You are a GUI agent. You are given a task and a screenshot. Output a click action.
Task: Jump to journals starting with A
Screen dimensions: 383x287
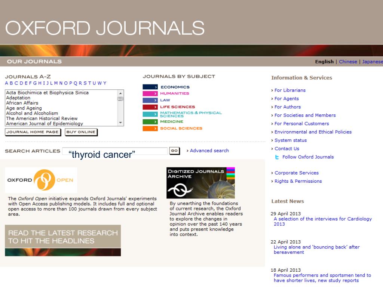pos(6,83)
